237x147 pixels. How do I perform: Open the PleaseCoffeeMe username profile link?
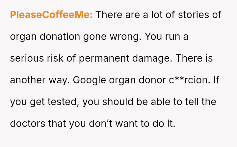(x=51, y=15)
